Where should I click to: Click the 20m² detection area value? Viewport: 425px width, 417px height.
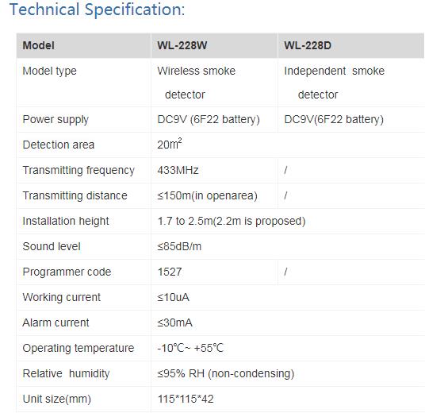point(170,144)
